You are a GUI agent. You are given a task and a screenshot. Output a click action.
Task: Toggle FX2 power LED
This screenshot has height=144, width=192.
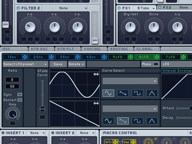(x=160, y=8)
